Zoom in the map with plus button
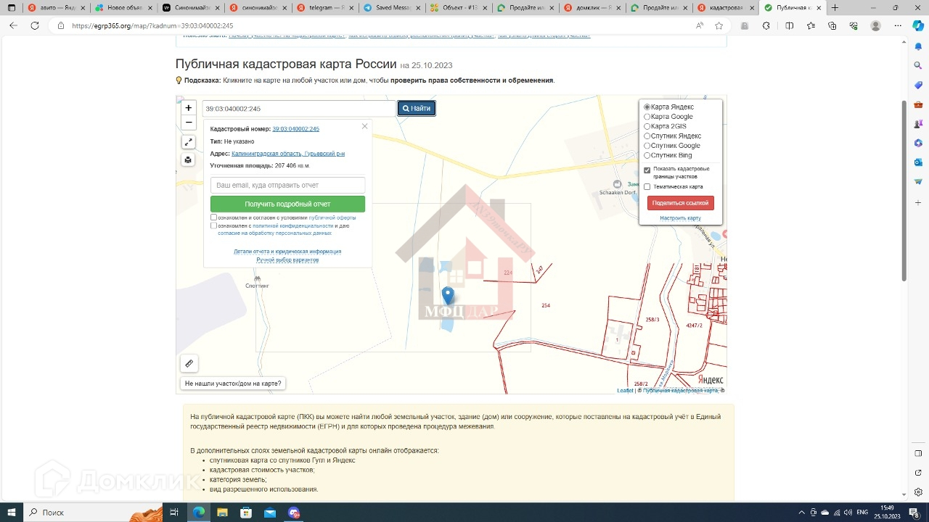The width and height of the screenshot is (929, 522). click(189, 108)
